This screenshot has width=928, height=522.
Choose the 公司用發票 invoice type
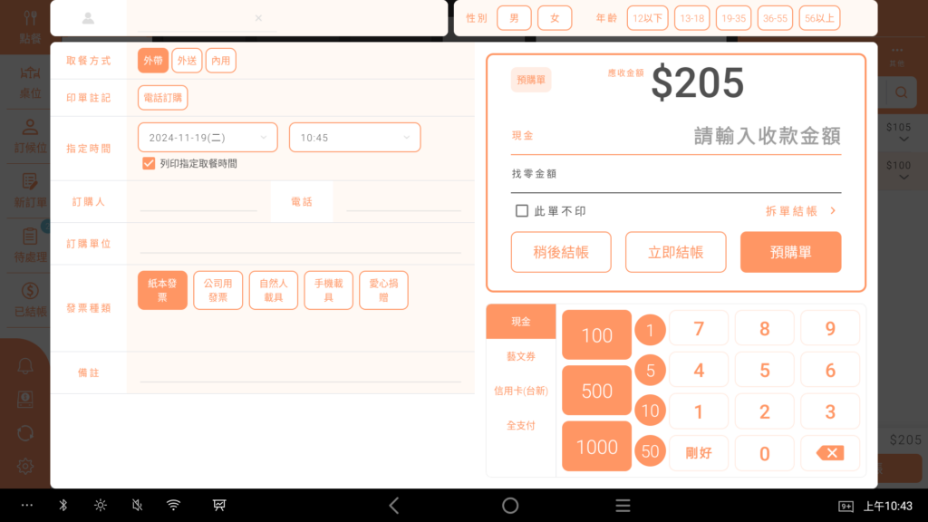tap(217, 291)
